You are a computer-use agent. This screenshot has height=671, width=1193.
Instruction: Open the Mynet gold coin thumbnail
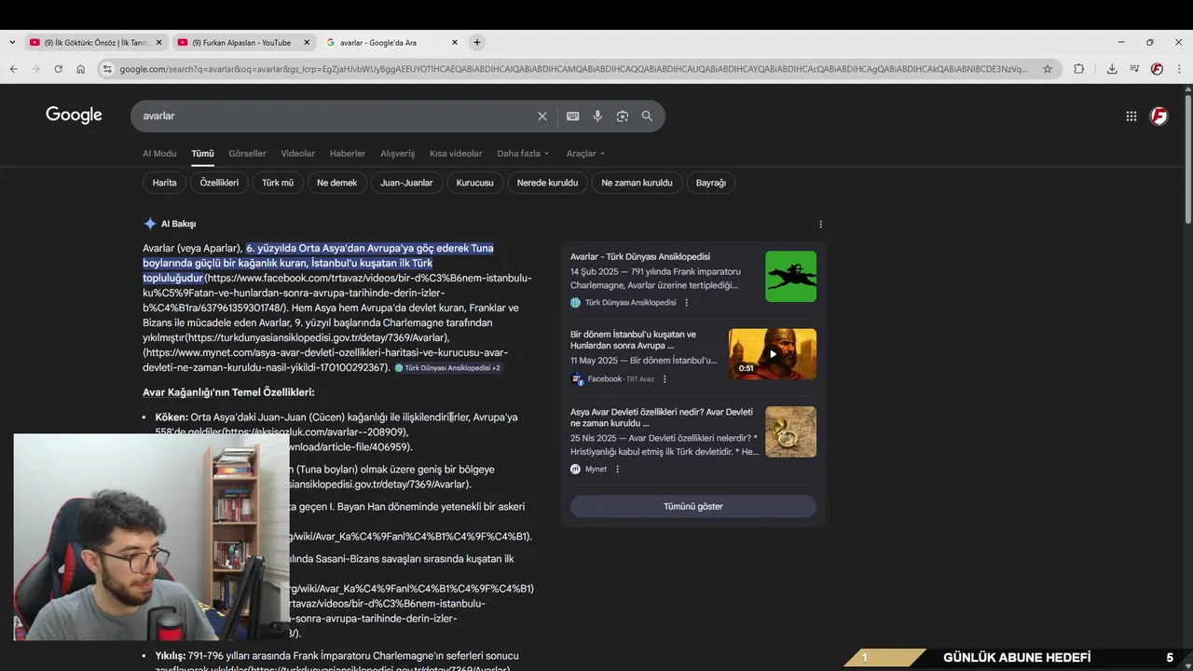(x=790, y=431)
